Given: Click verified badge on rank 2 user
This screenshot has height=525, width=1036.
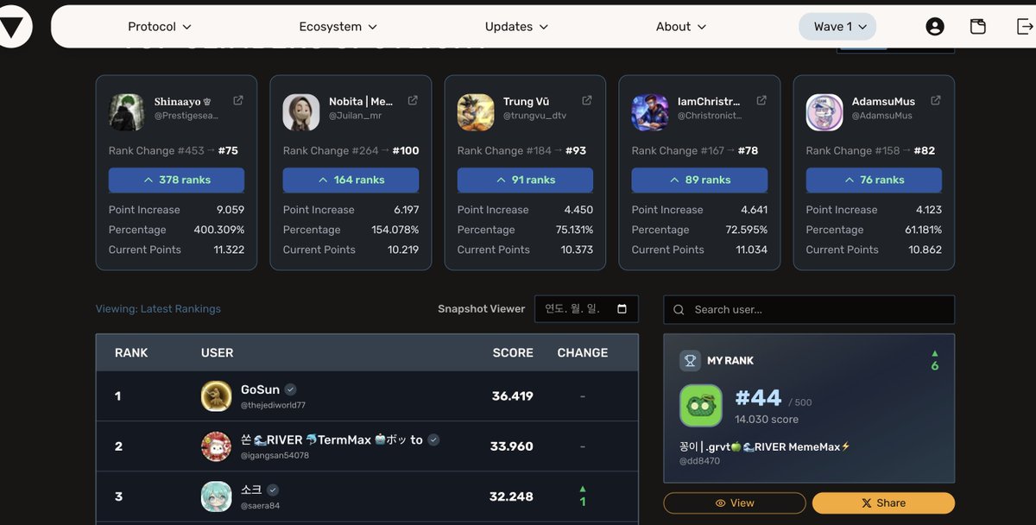Looking at the screenshot, I should [x=433, y=440].
